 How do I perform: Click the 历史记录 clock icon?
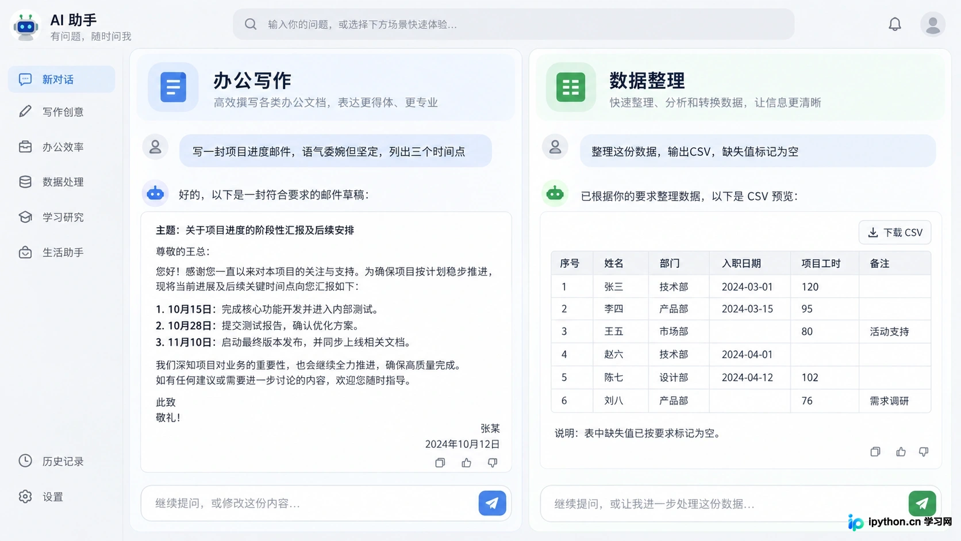(25, 461)
